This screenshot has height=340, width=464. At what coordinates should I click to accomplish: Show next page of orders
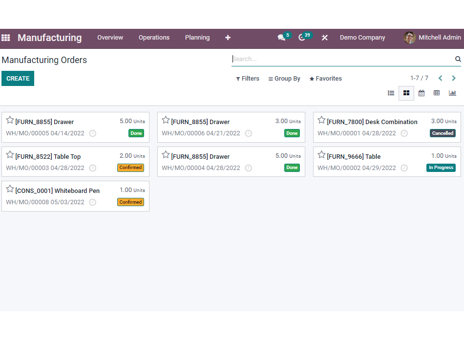click(x=453, y=78)
